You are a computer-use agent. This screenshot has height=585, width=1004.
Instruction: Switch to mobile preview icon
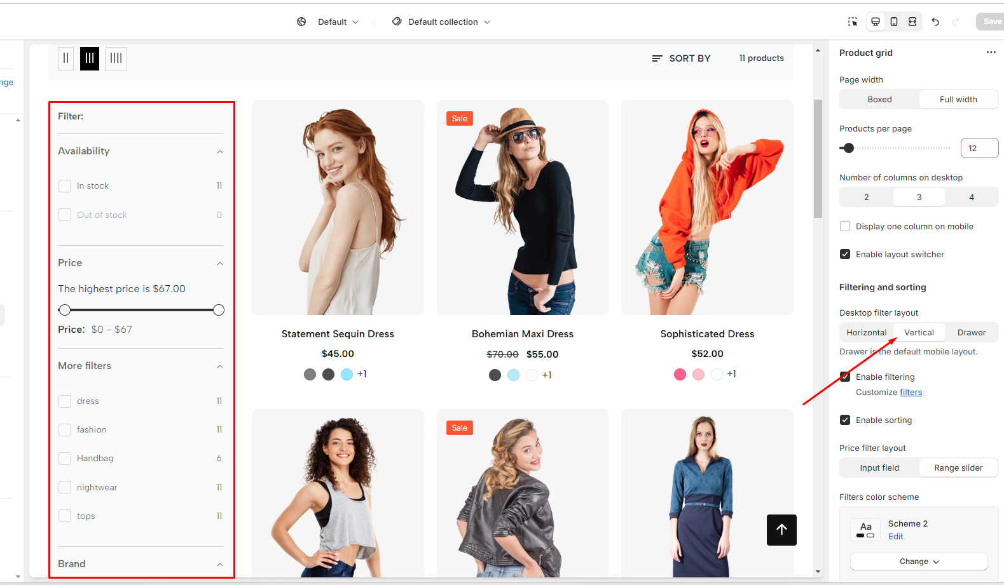pyautogui.click(x=894, y=22)
